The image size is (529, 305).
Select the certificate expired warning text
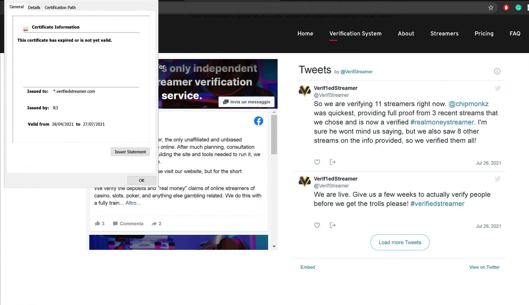point(65,40)
